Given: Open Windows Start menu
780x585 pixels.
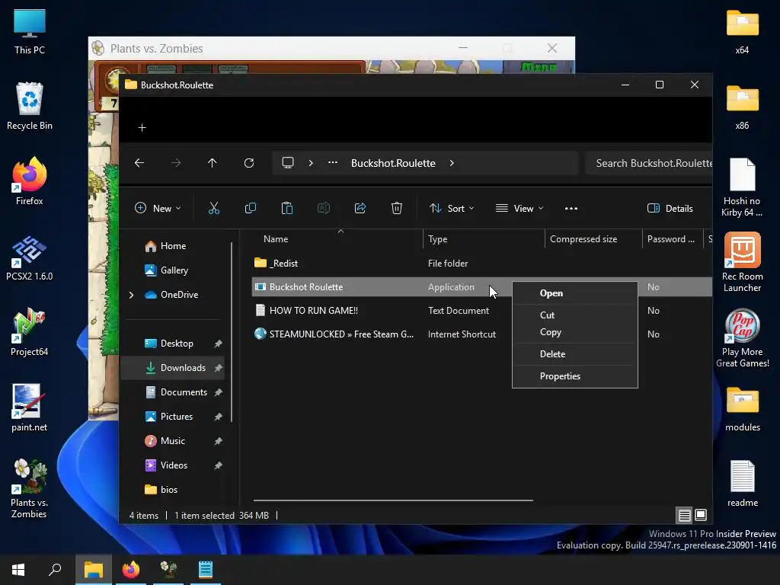Looking at the screenshot, I should point(18,570).
